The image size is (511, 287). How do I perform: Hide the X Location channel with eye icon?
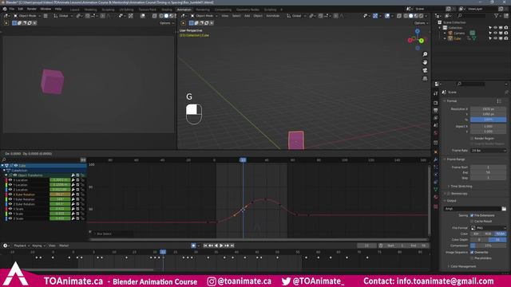click(x=10, y=180)
